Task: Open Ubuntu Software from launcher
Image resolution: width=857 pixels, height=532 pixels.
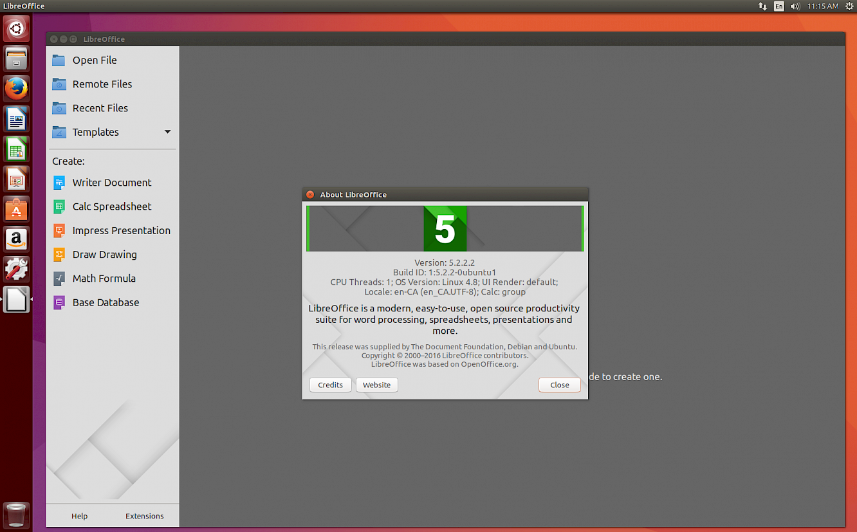Action: [16, 209]
